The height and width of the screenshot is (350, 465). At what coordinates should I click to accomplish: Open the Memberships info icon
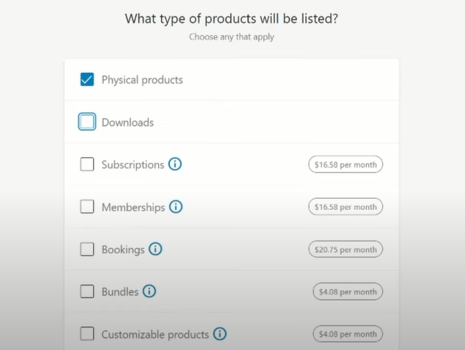pos(176,206)
